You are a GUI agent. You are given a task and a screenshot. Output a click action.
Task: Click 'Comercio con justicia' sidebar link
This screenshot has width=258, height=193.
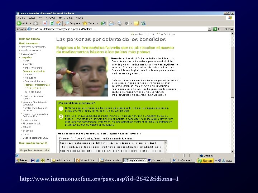pyautogui.click(x=34, y=71)
